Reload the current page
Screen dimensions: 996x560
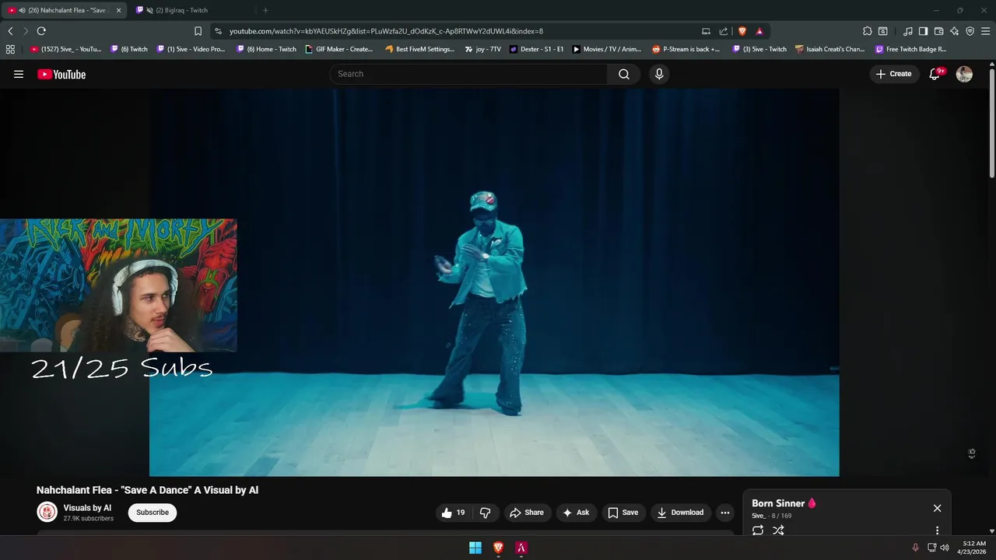point(41,31)
